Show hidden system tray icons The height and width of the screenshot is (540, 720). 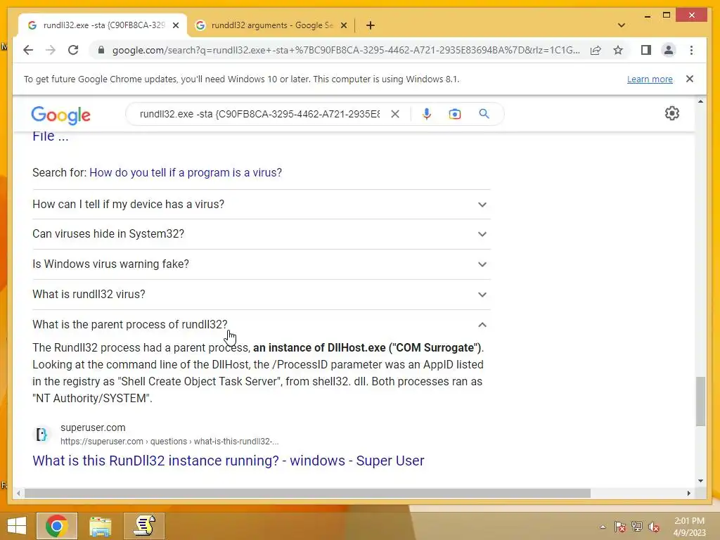(x=603, y=527)
